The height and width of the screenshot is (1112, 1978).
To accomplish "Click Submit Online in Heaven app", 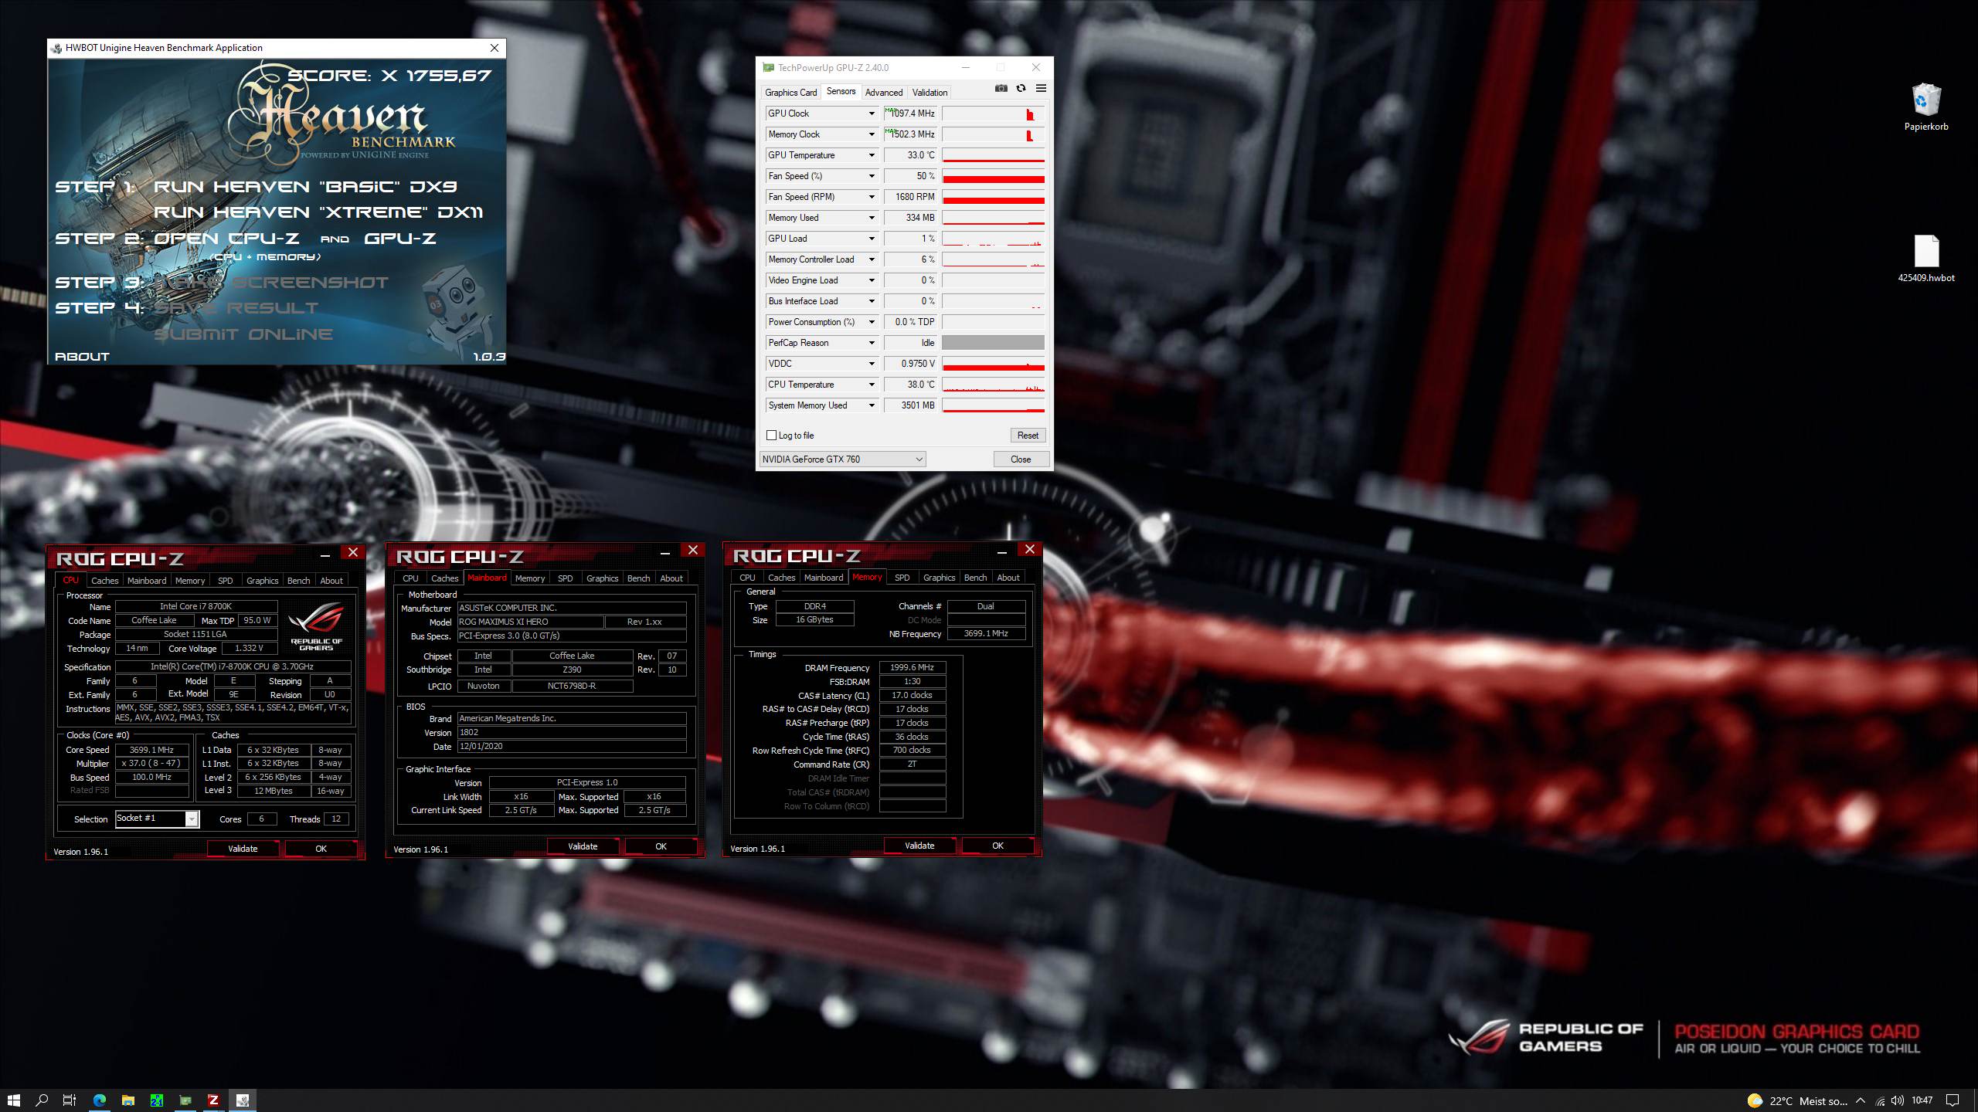I will click(243, 334).
